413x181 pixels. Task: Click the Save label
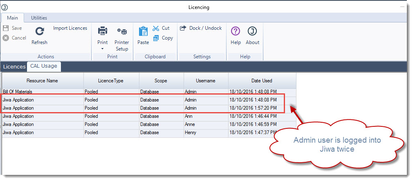pyautogui.click(x=17, y=28)
